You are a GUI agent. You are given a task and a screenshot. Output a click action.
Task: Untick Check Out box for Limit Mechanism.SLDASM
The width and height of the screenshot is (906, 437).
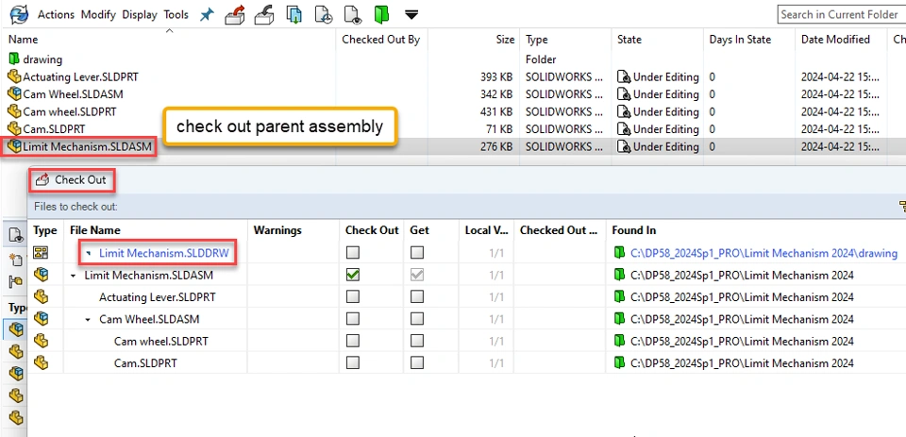coord(352,276)
